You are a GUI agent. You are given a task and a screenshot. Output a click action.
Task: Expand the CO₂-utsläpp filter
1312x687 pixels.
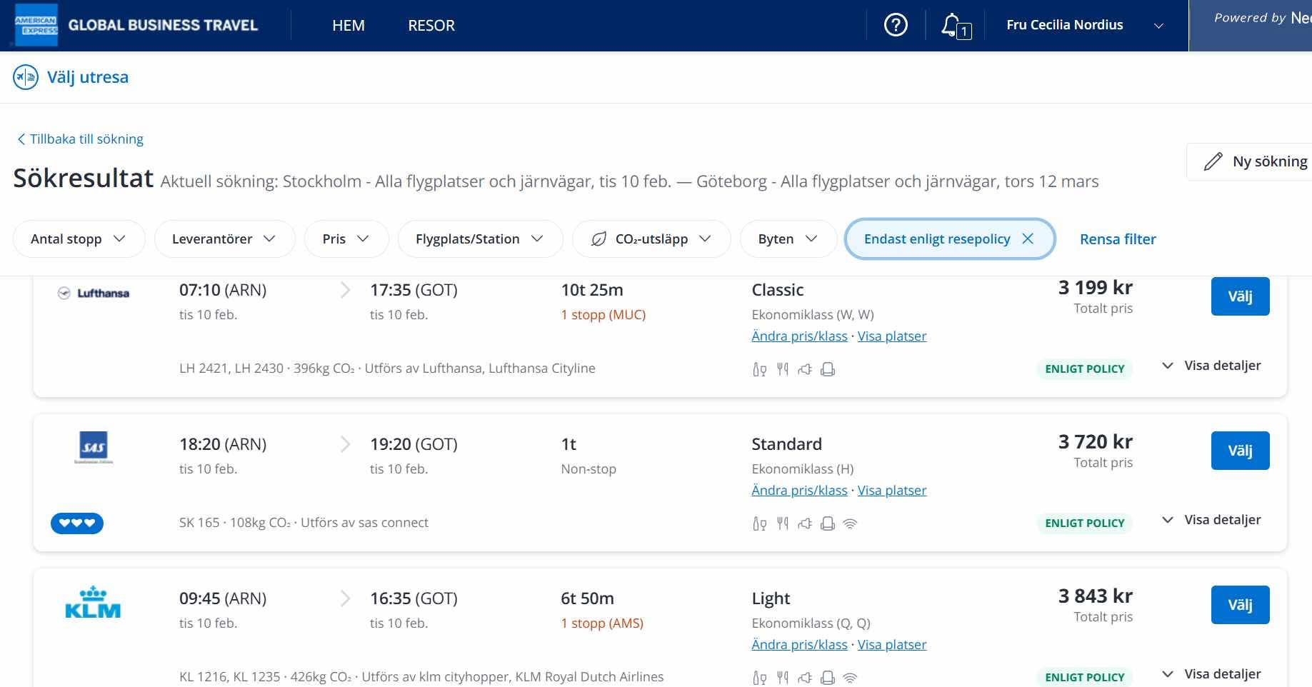pyautogui.click(x=651, y=239)
